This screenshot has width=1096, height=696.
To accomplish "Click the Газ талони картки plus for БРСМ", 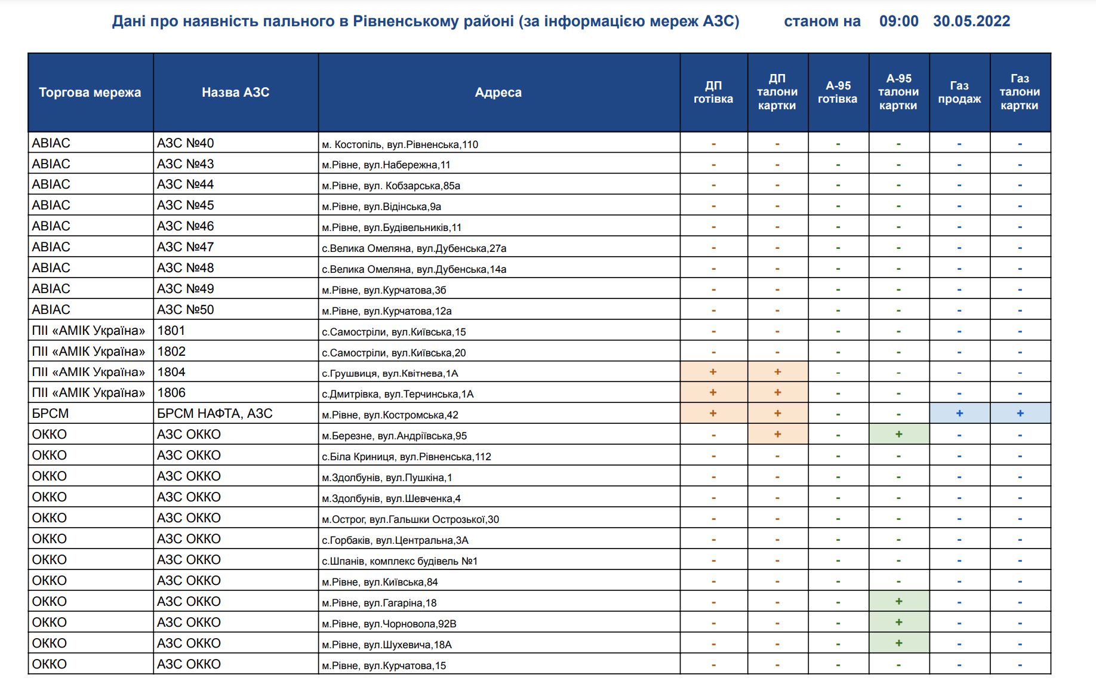I will click(1020, 413).
